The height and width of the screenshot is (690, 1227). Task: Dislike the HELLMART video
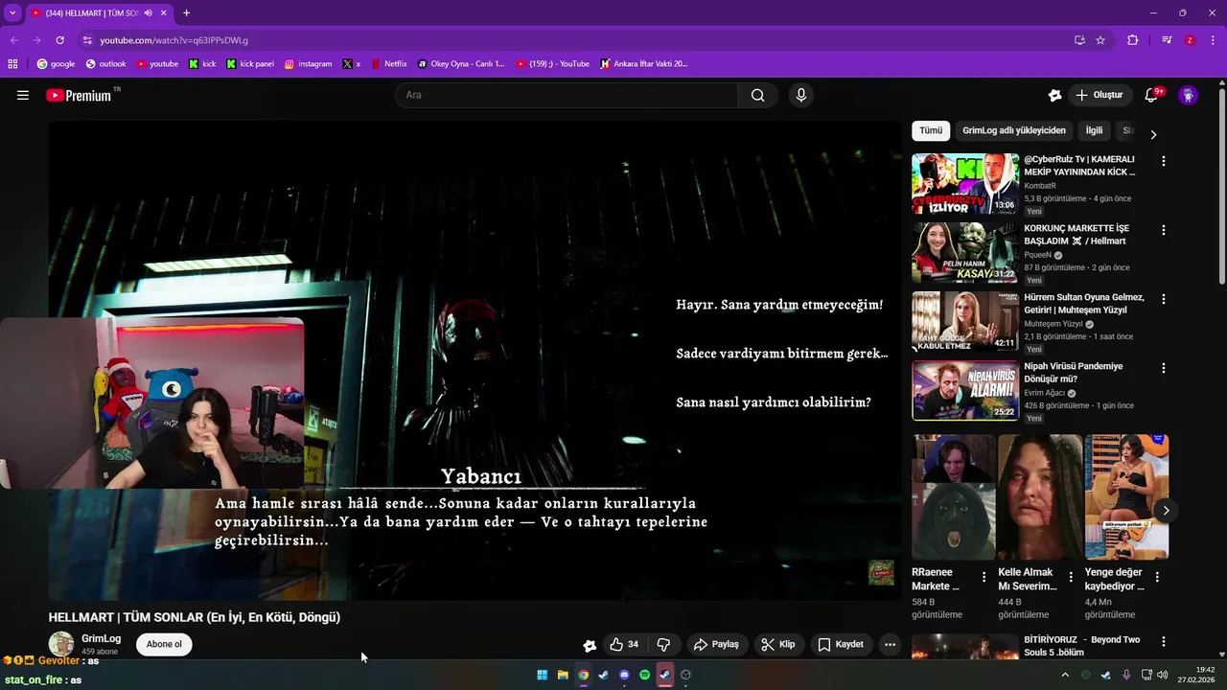click(x=663, y=645)
